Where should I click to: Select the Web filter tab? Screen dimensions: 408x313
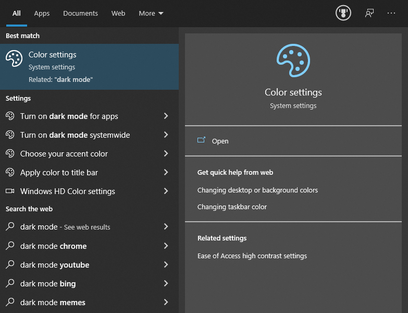118,14
